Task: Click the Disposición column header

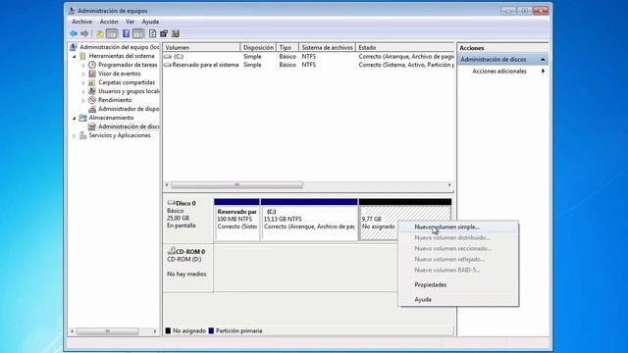Action: click(x=258, y=47)
